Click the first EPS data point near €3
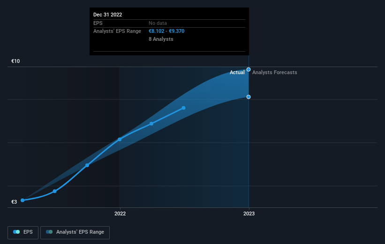The image size is (385, 244). (23, 200)
